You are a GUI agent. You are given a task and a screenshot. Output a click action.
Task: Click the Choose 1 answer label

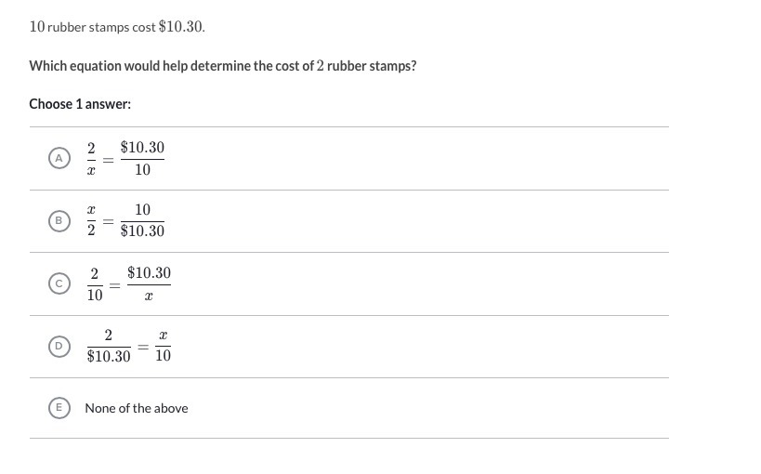pyautogui.click(x=80, y=104)
